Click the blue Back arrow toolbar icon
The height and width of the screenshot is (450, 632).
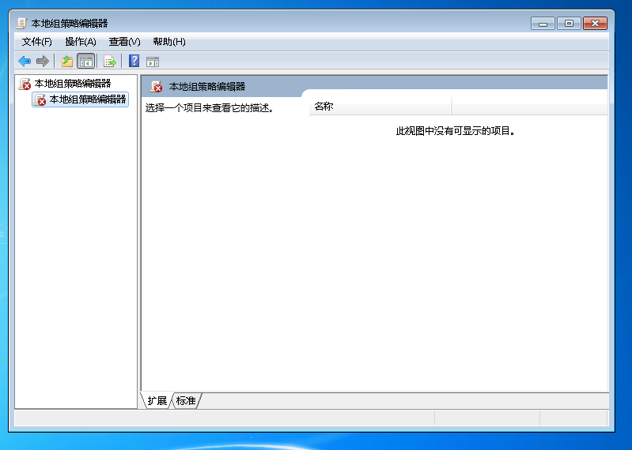pyautogui.click(x=25, y=61)
